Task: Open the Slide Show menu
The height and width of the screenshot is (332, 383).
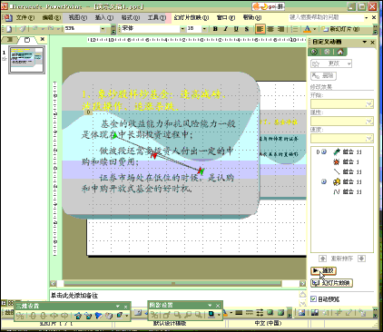Action: (191, 17)
